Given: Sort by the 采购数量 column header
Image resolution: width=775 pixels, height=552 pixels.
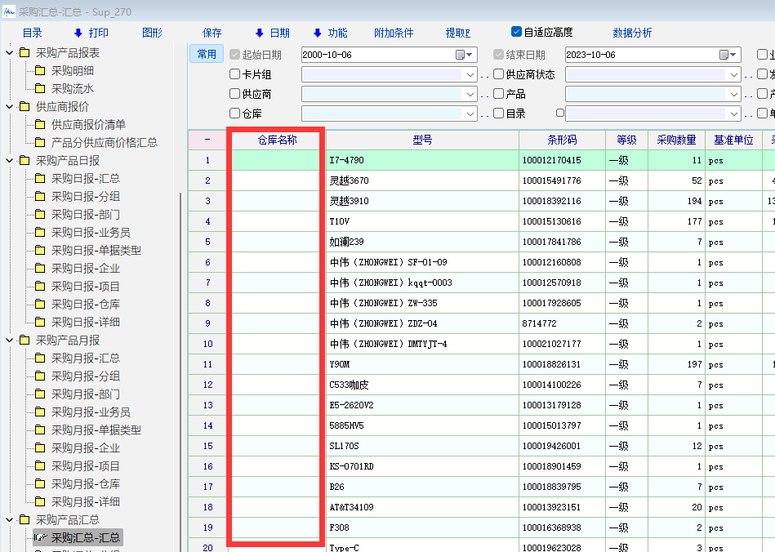Looking at the screenshot, I should point(676,140).
